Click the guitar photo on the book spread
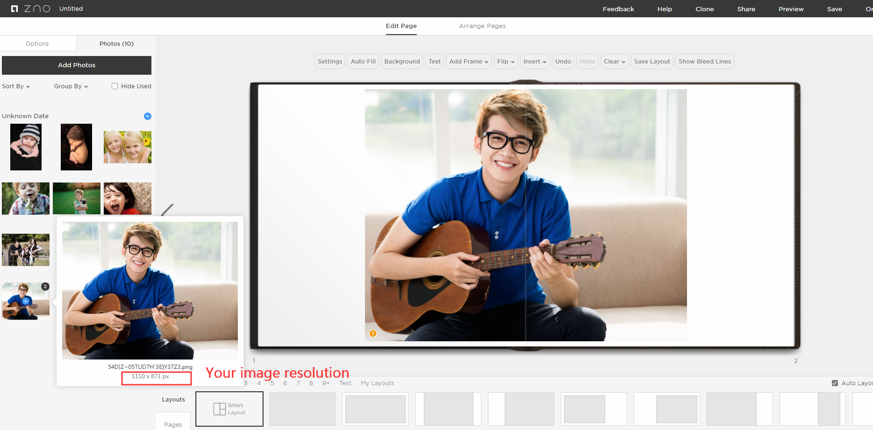The height and width of the screenshot is (430, 873). click(x=526, y=215)
